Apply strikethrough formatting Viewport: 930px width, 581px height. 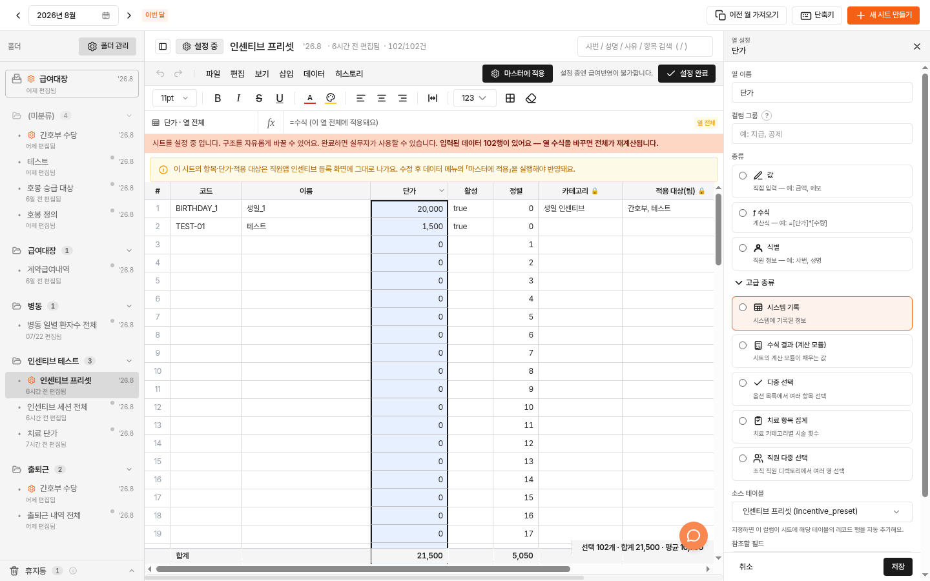[259, 98]
